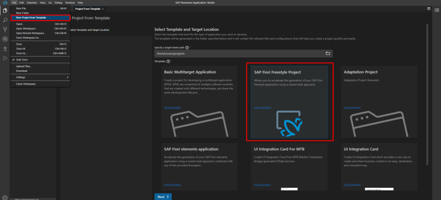The height and width of the screenshot is (200, 441).
Task: Click the small editor toolbar icon at top right
Action: coord(429,9)
